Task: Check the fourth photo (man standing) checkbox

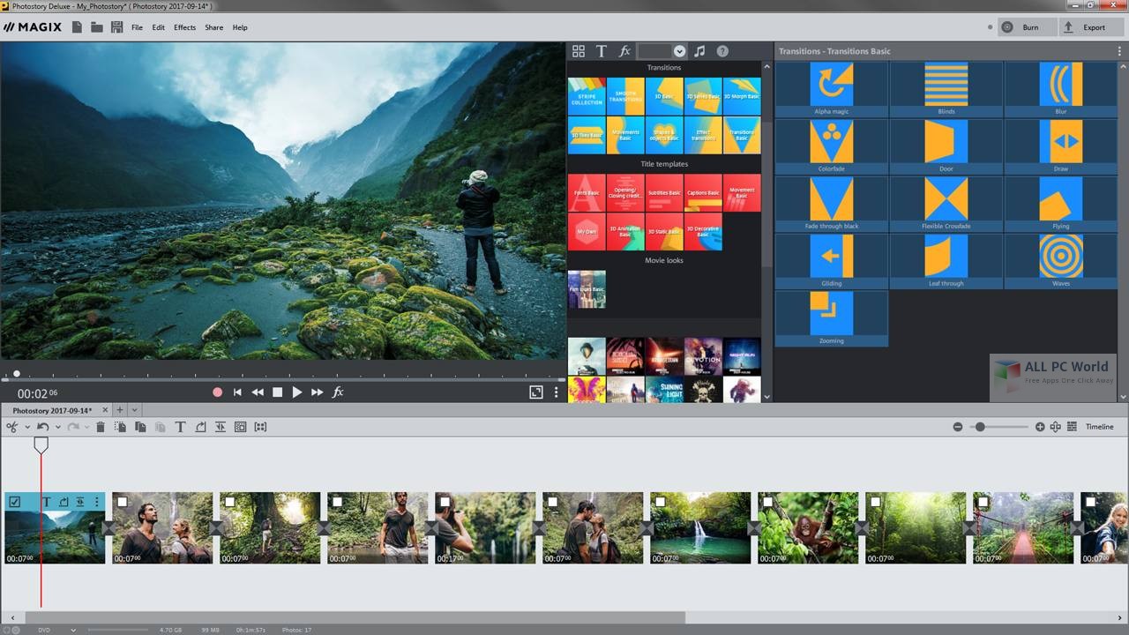Action: click(338, 501)
